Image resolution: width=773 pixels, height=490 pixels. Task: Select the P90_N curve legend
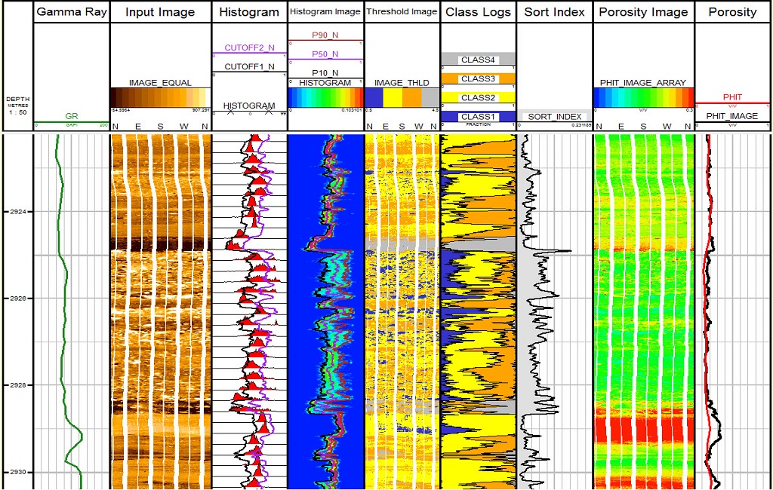click(325, 35)
